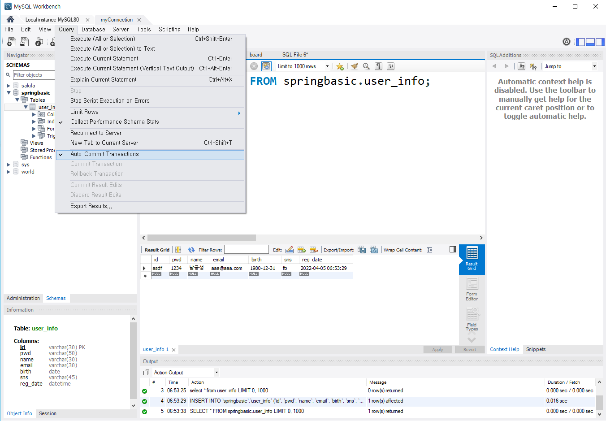Screen dimensions: 606x421
Task: Open the Snippets tab
Action: click(536, 350)
